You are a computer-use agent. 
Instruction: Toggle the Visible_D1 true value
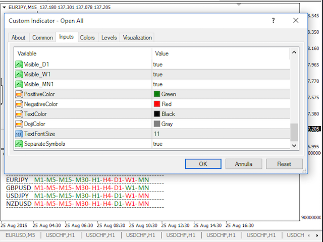[x=158, y=65]
